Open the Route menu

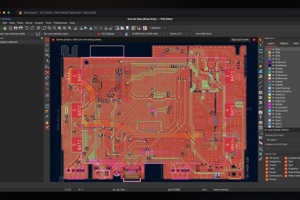29,23
